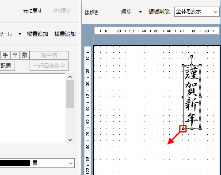Toggle the 半 half-width button
Image resolution: width=221 pixels, height=175 pixels.
coord(15,55)
